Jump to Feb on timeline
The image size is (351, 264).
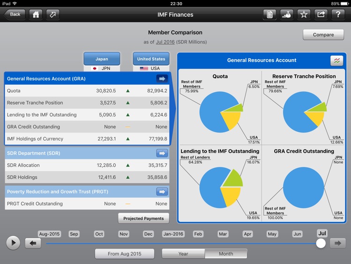click(198, 234)
